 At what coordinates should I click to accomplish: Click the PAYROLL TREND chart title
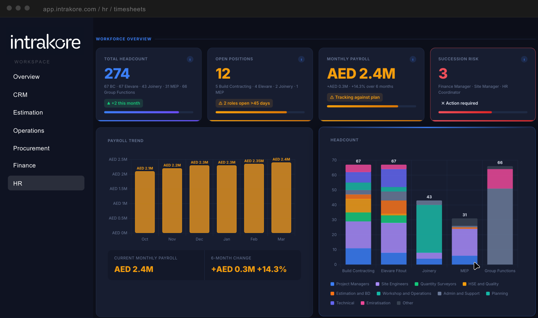click(125, 141)
